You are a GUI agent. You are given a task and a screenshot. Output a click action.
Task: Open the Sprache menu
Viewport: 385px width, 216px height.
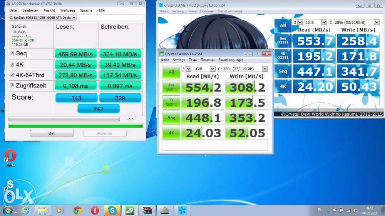point(86,10)
